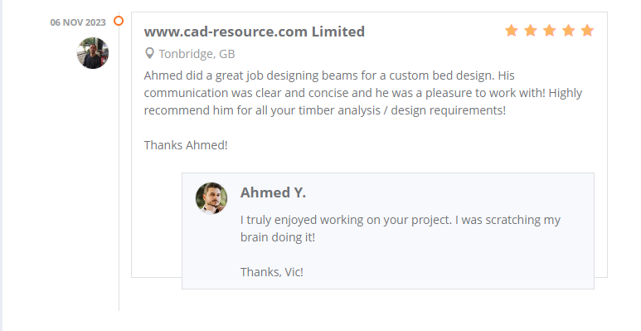
Task: Open the reviewer's profile photo thumbnail
Action: (93, 53)
